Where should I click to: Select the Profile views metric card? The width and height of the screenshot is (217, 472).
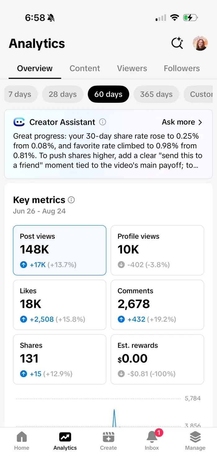[x=157, y=250]
